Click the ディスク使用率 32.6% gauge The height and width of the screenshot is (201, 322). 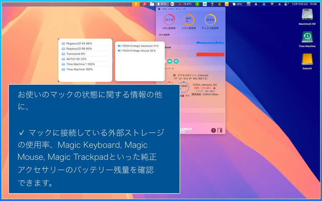tap(210, 20)
